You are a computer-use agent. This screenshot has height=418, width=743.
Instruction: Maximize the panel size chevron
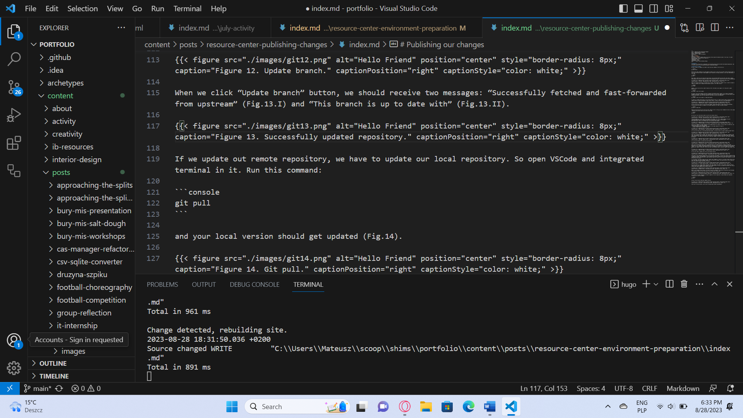click(714, 284)
